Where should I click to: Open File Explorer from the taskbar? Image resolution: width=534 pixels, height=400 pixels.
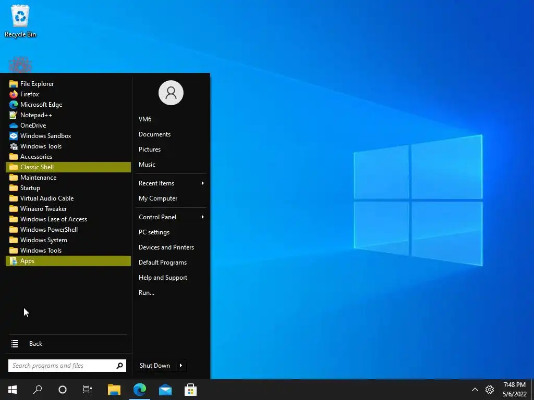114,390
